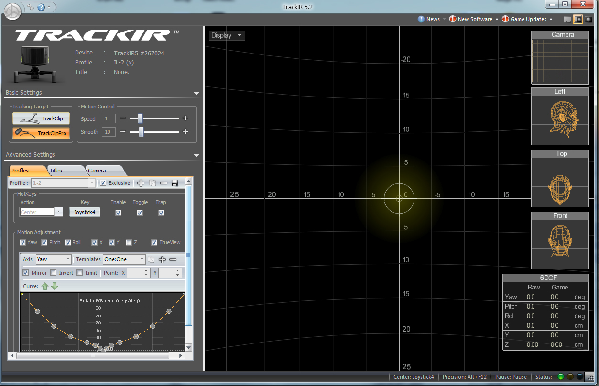599x386 pixels.
Task: Toggle the Pitch checkbox
Action: [44, 243]
